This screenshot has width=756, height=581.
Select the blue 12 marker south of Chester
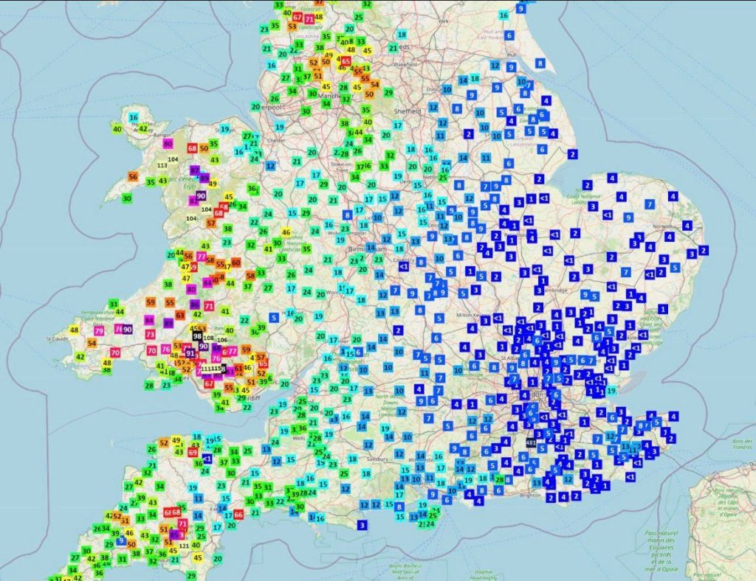coord(270,165)
